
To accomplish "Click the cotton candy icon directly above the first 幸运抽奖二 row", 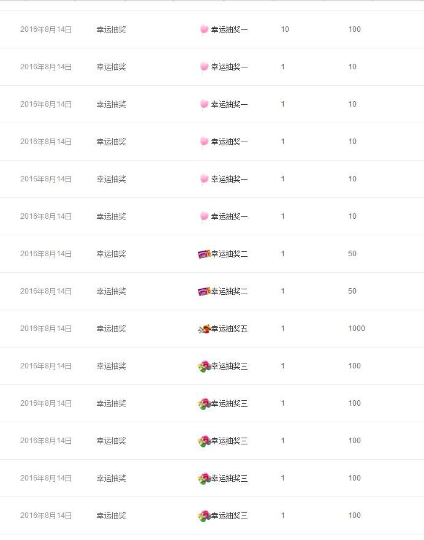I will (204, 217).
